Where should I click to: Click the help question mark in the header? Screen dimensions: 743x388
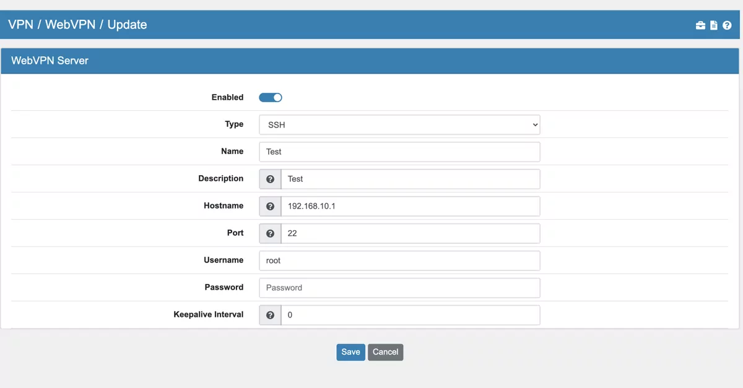(725, 25)
